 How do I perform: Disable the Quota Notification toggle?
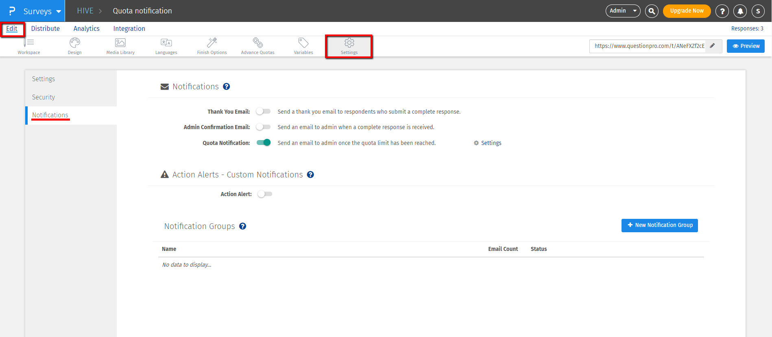(x=264, y=143)
